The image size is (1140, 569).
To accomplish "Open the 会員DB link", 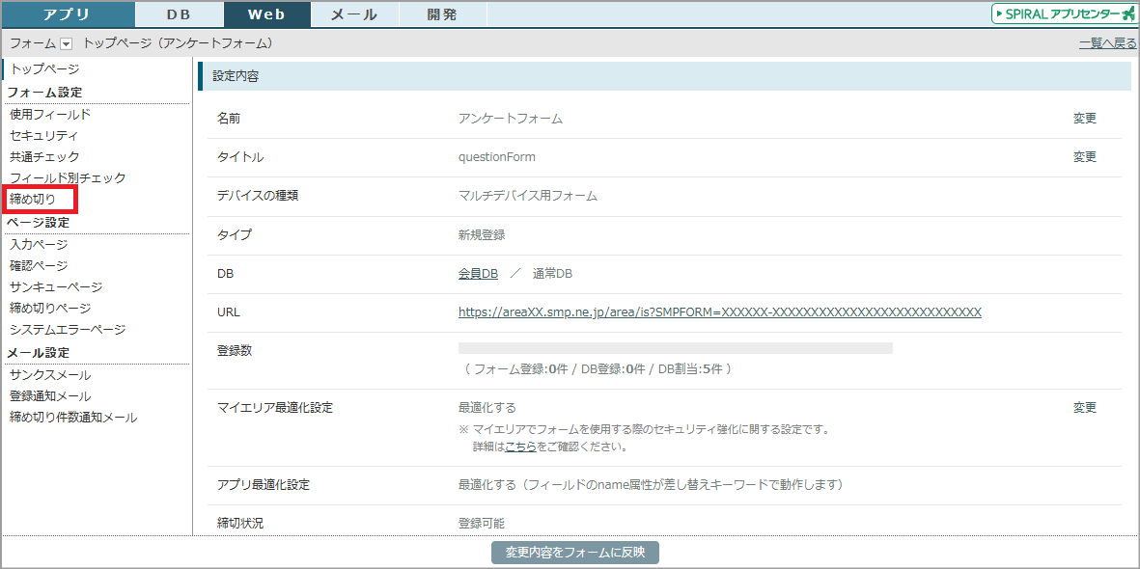I will 478,274.
